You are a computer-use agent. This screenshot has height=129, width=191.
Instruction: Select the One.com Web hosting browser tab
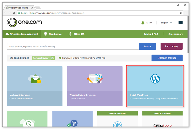pyautogui.click(x=19, y=8)
